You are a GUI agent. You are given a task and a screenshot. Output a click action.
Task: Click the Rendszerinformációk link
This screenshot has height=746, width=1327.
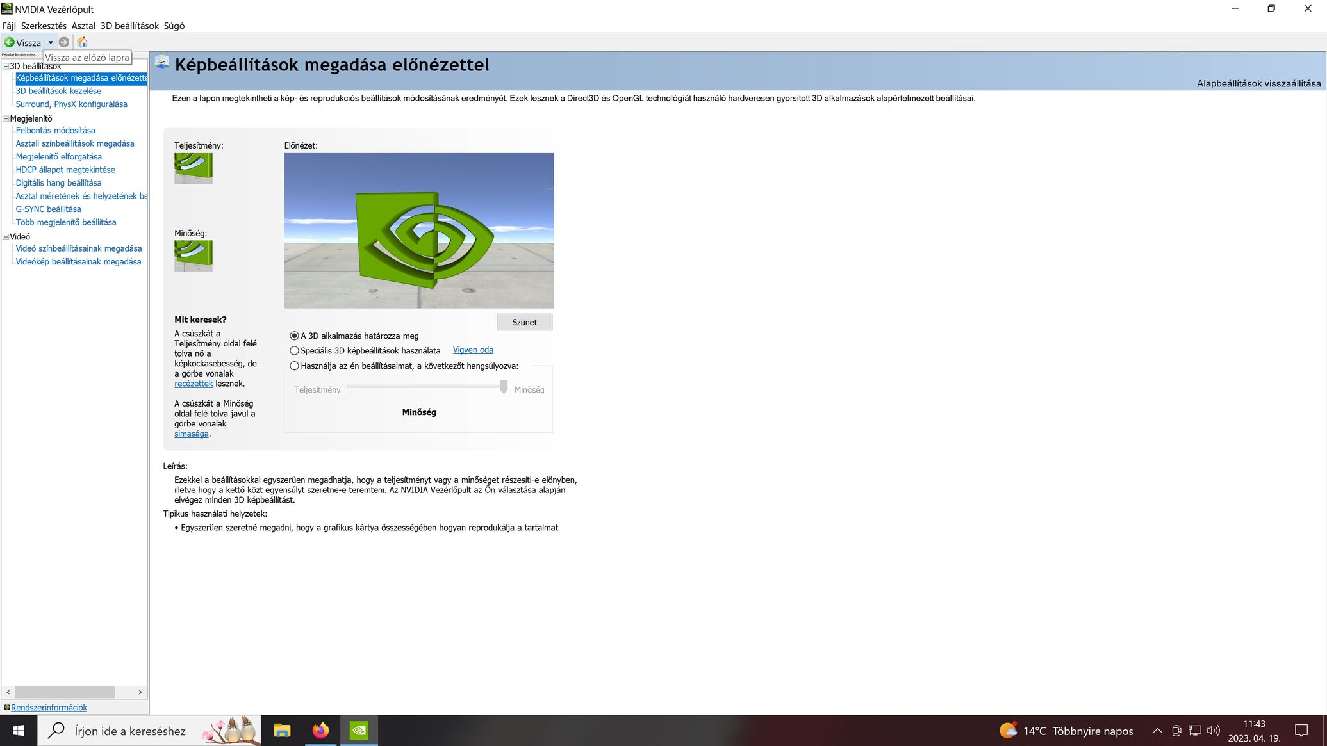(x=49, y=708)
